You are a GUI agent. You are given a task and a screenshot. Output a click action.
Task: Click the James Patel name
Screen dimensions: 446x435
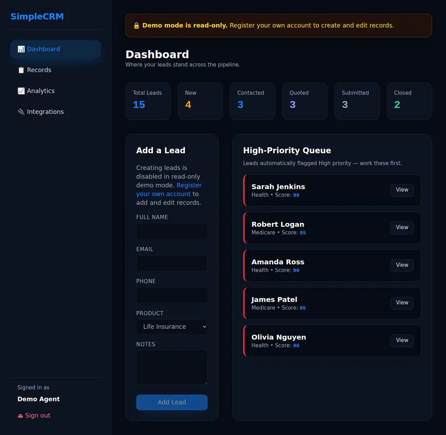[274, 300]
